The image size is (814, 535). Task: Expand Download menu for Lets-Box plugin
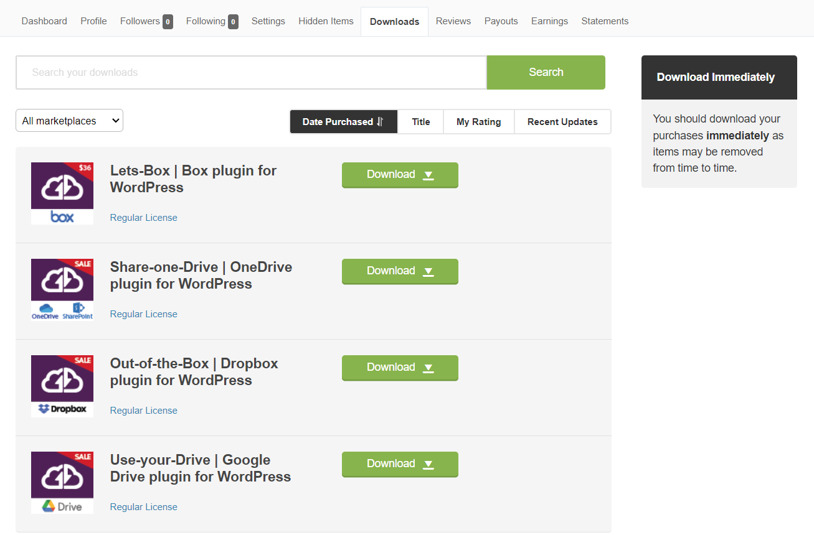coord(400,175)
